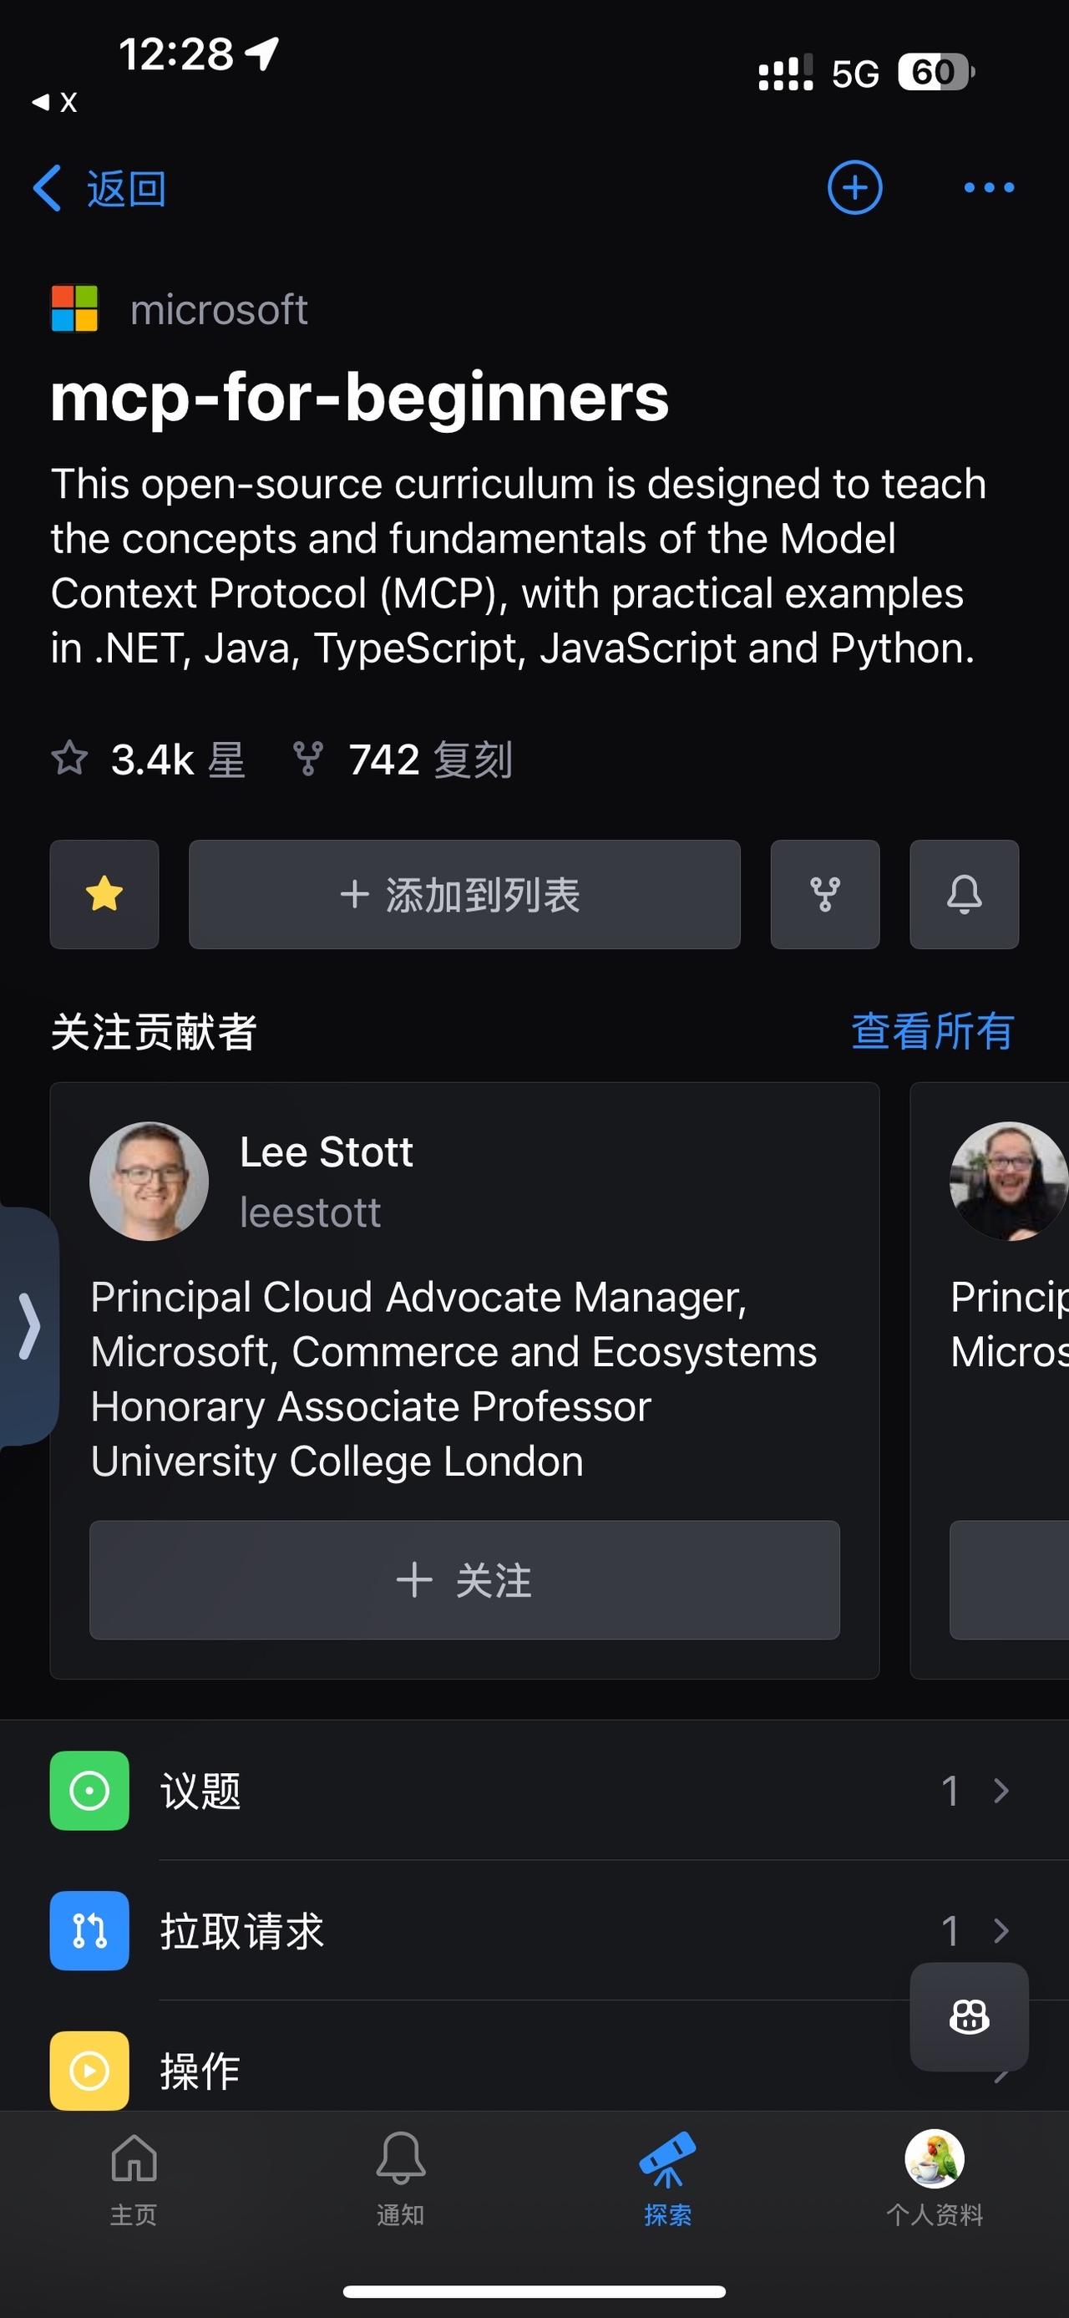The height and width of the screenshot is (2318, 1069).
Task: Open the bell watch notifications button
Action: 965,894
